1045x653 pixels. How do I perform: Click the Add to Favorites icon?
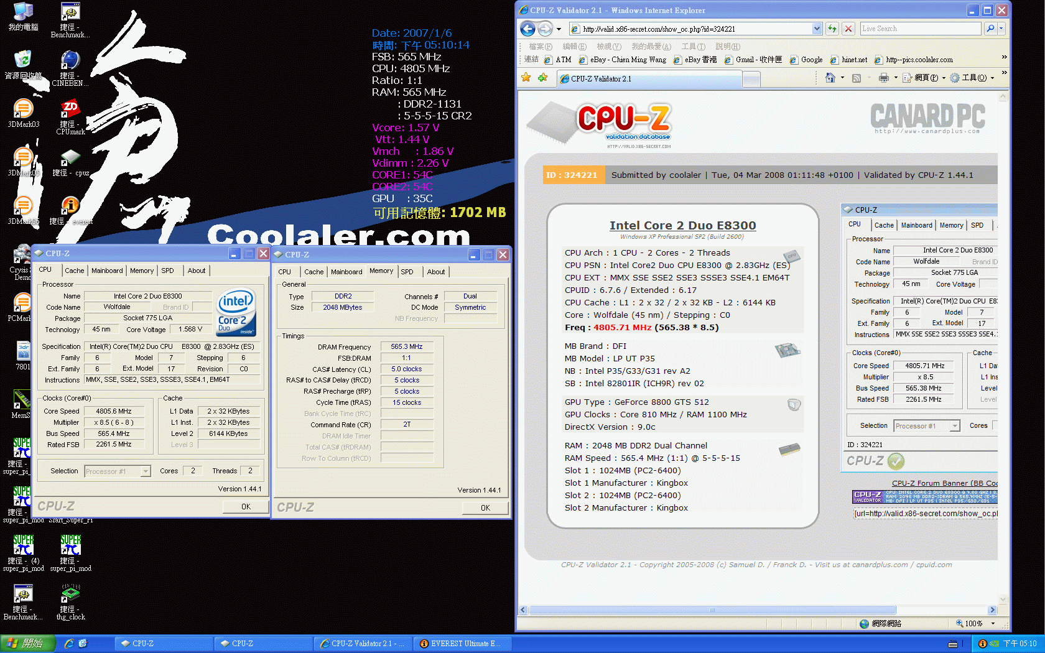(x=542, y=78)
